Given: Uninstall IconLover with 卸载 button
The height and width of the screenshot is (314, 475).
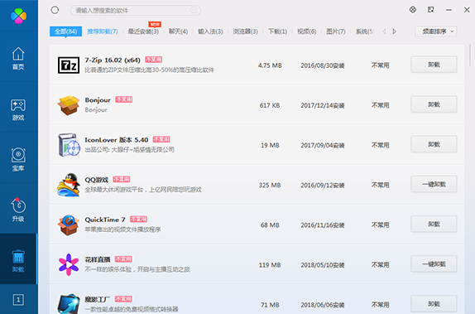Looking at the screenshot, I should [434, 144].
